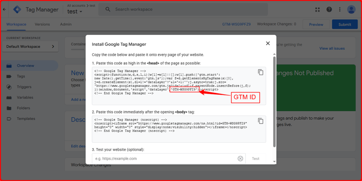Click the Folders sidebar icon
362x181 pixels.
click(9, 108)
